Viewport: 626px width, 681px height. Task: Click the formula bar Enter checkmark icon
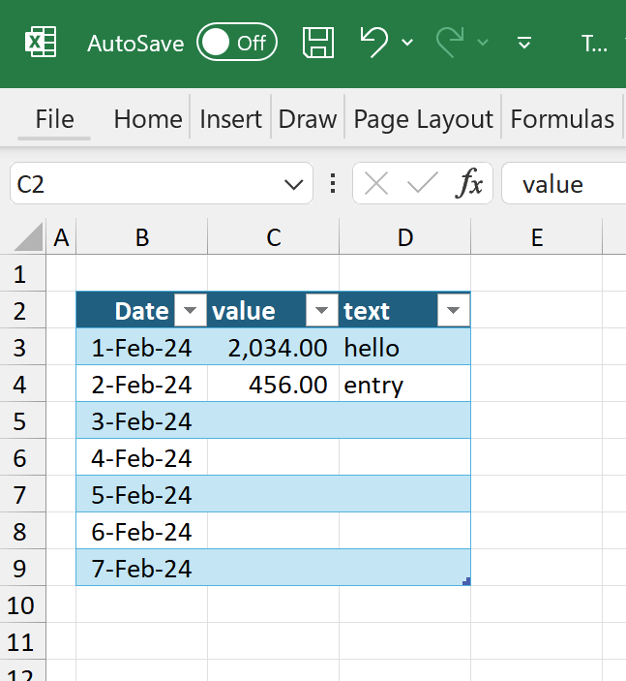423,184
